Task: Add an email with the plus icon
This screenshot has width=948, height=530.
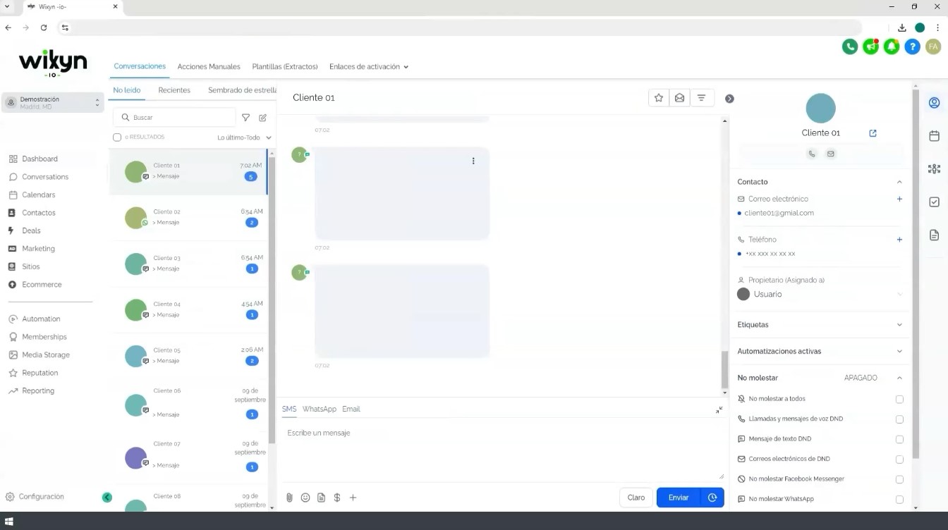Action: pos(899,199)
